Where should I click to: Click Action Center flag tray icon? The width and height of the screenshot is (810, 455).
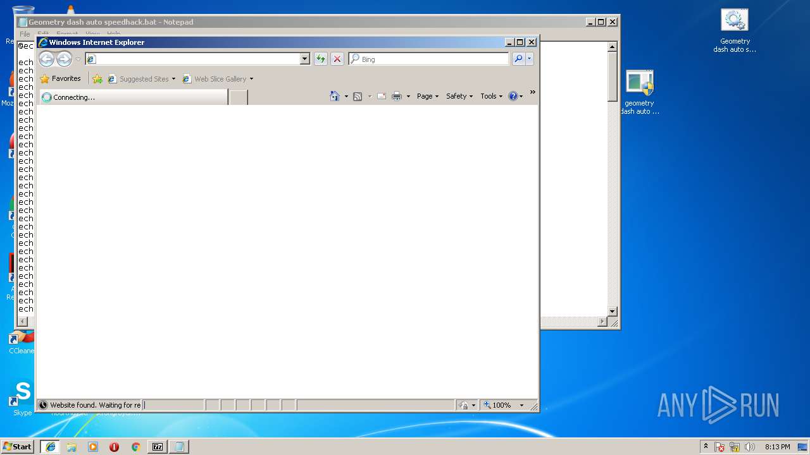point(720,447)
